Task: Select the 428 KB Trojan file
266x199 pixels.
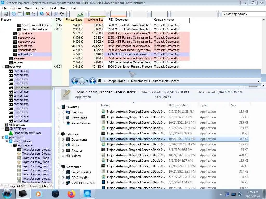Action: point(175,155)
